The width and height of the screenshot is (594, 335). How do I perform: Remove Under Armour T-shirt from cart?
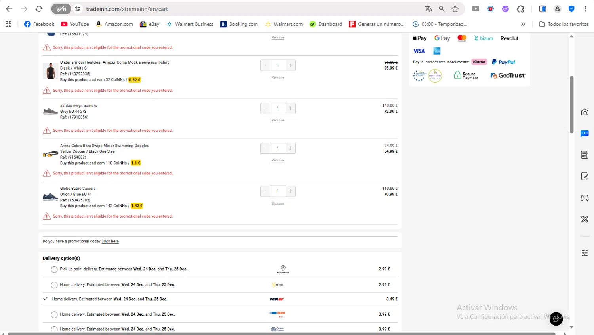278,78
